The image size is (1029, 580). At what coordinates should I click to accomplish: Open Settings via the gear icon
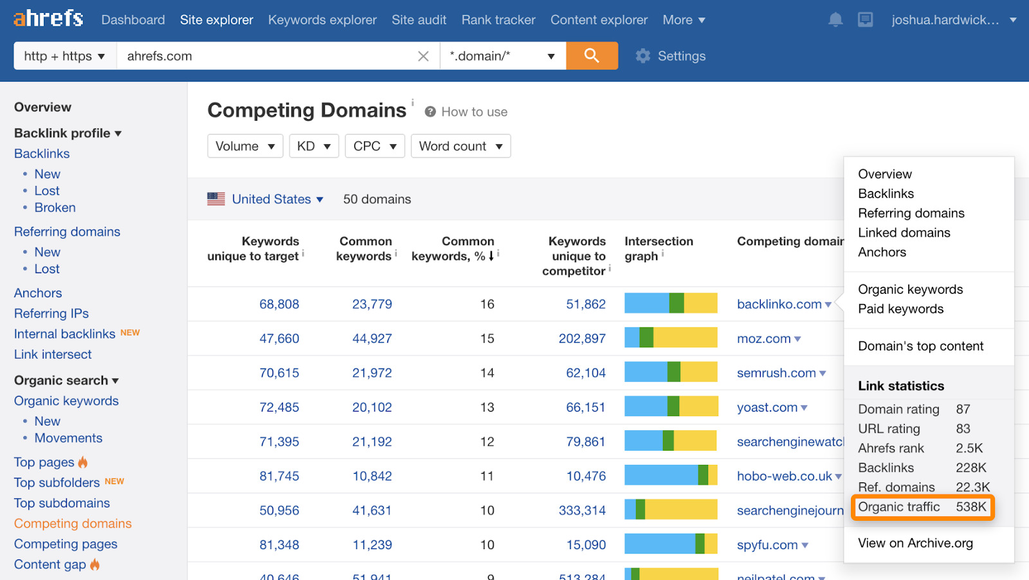[x=642, y=56]
